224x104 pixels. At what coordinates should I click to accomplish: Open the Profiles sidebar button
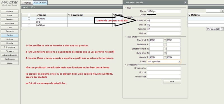pos(10,35)
